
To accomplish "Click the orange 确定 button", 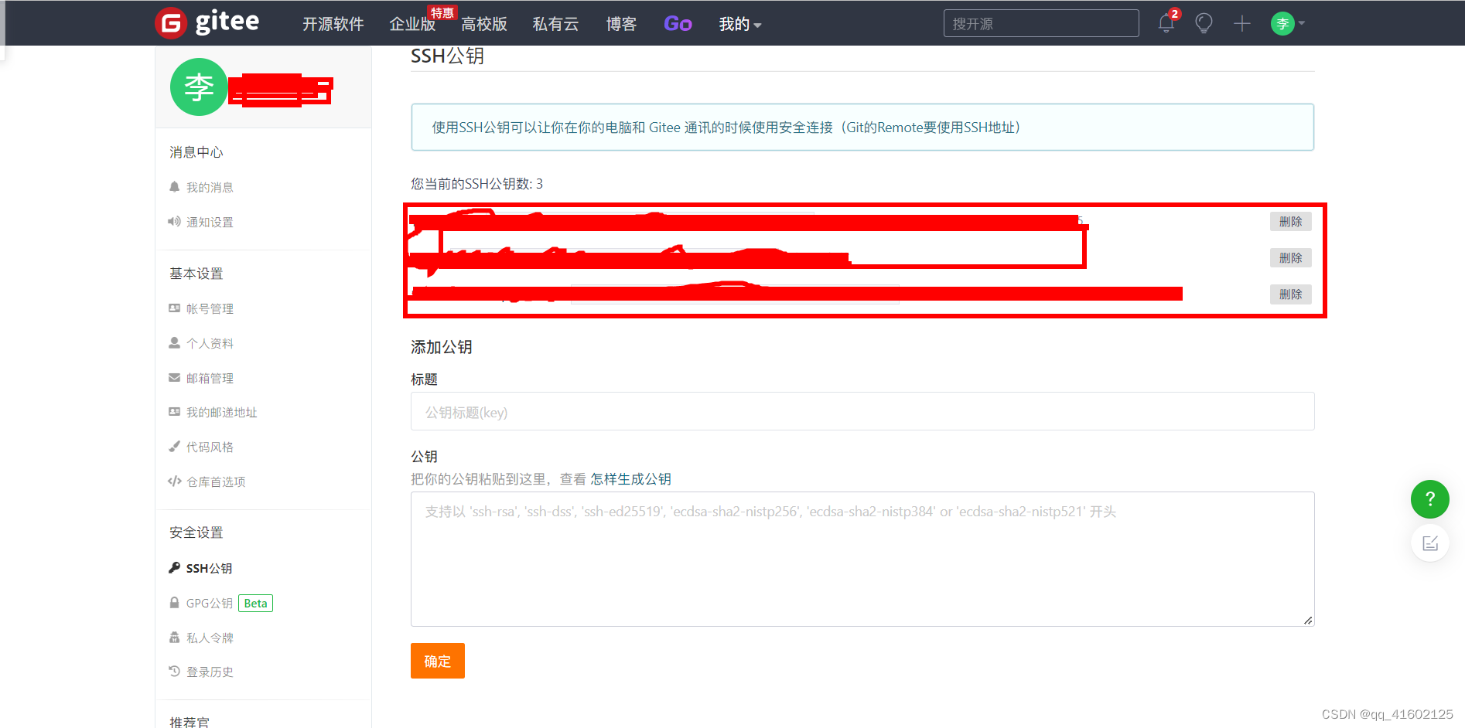I will [x=438, y=661].
